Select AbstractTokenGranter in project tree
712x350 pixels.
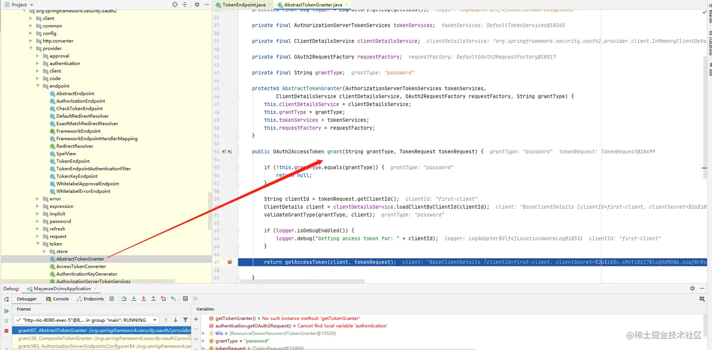(x=81, y=259)
